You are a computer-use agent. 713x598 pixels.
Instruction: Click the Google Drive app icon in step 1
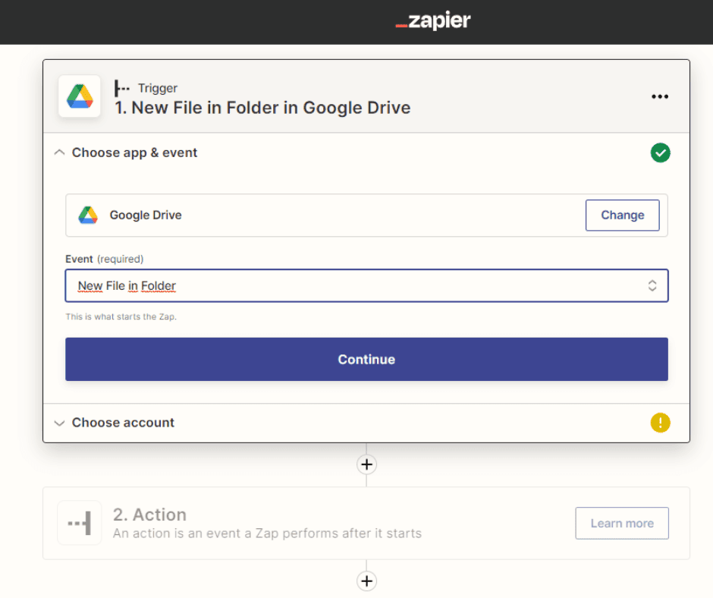click(x=80, y=96)
